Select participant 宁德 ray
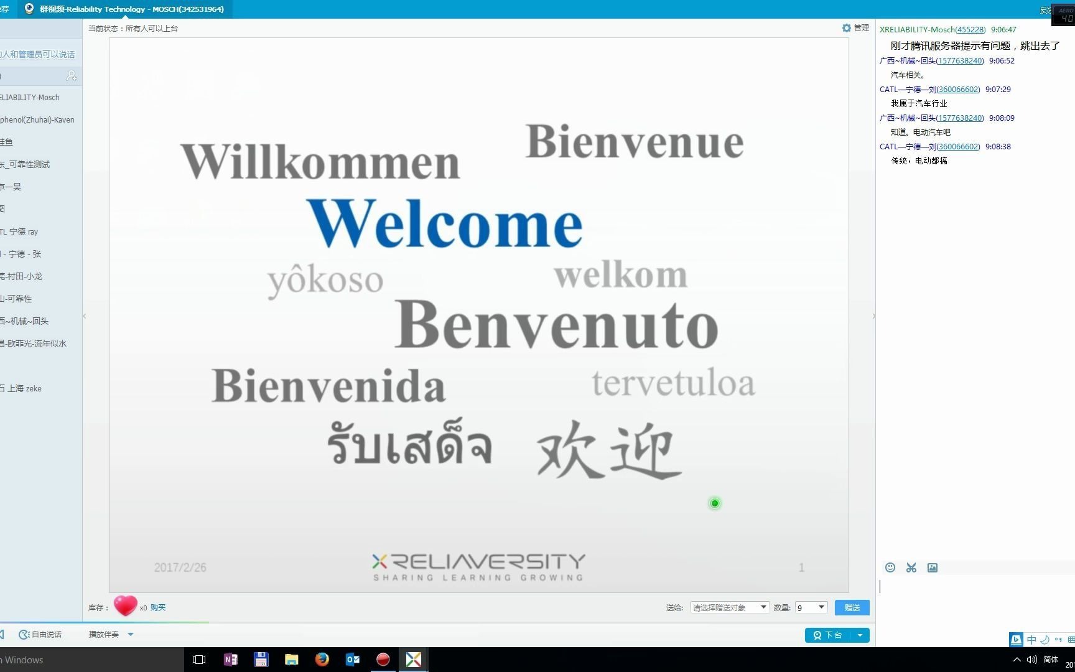This screenshot has height=672, width=1075. 41,231
